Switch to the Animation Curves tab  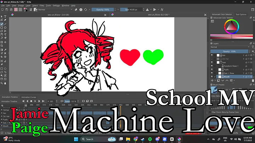click(29, 97)
